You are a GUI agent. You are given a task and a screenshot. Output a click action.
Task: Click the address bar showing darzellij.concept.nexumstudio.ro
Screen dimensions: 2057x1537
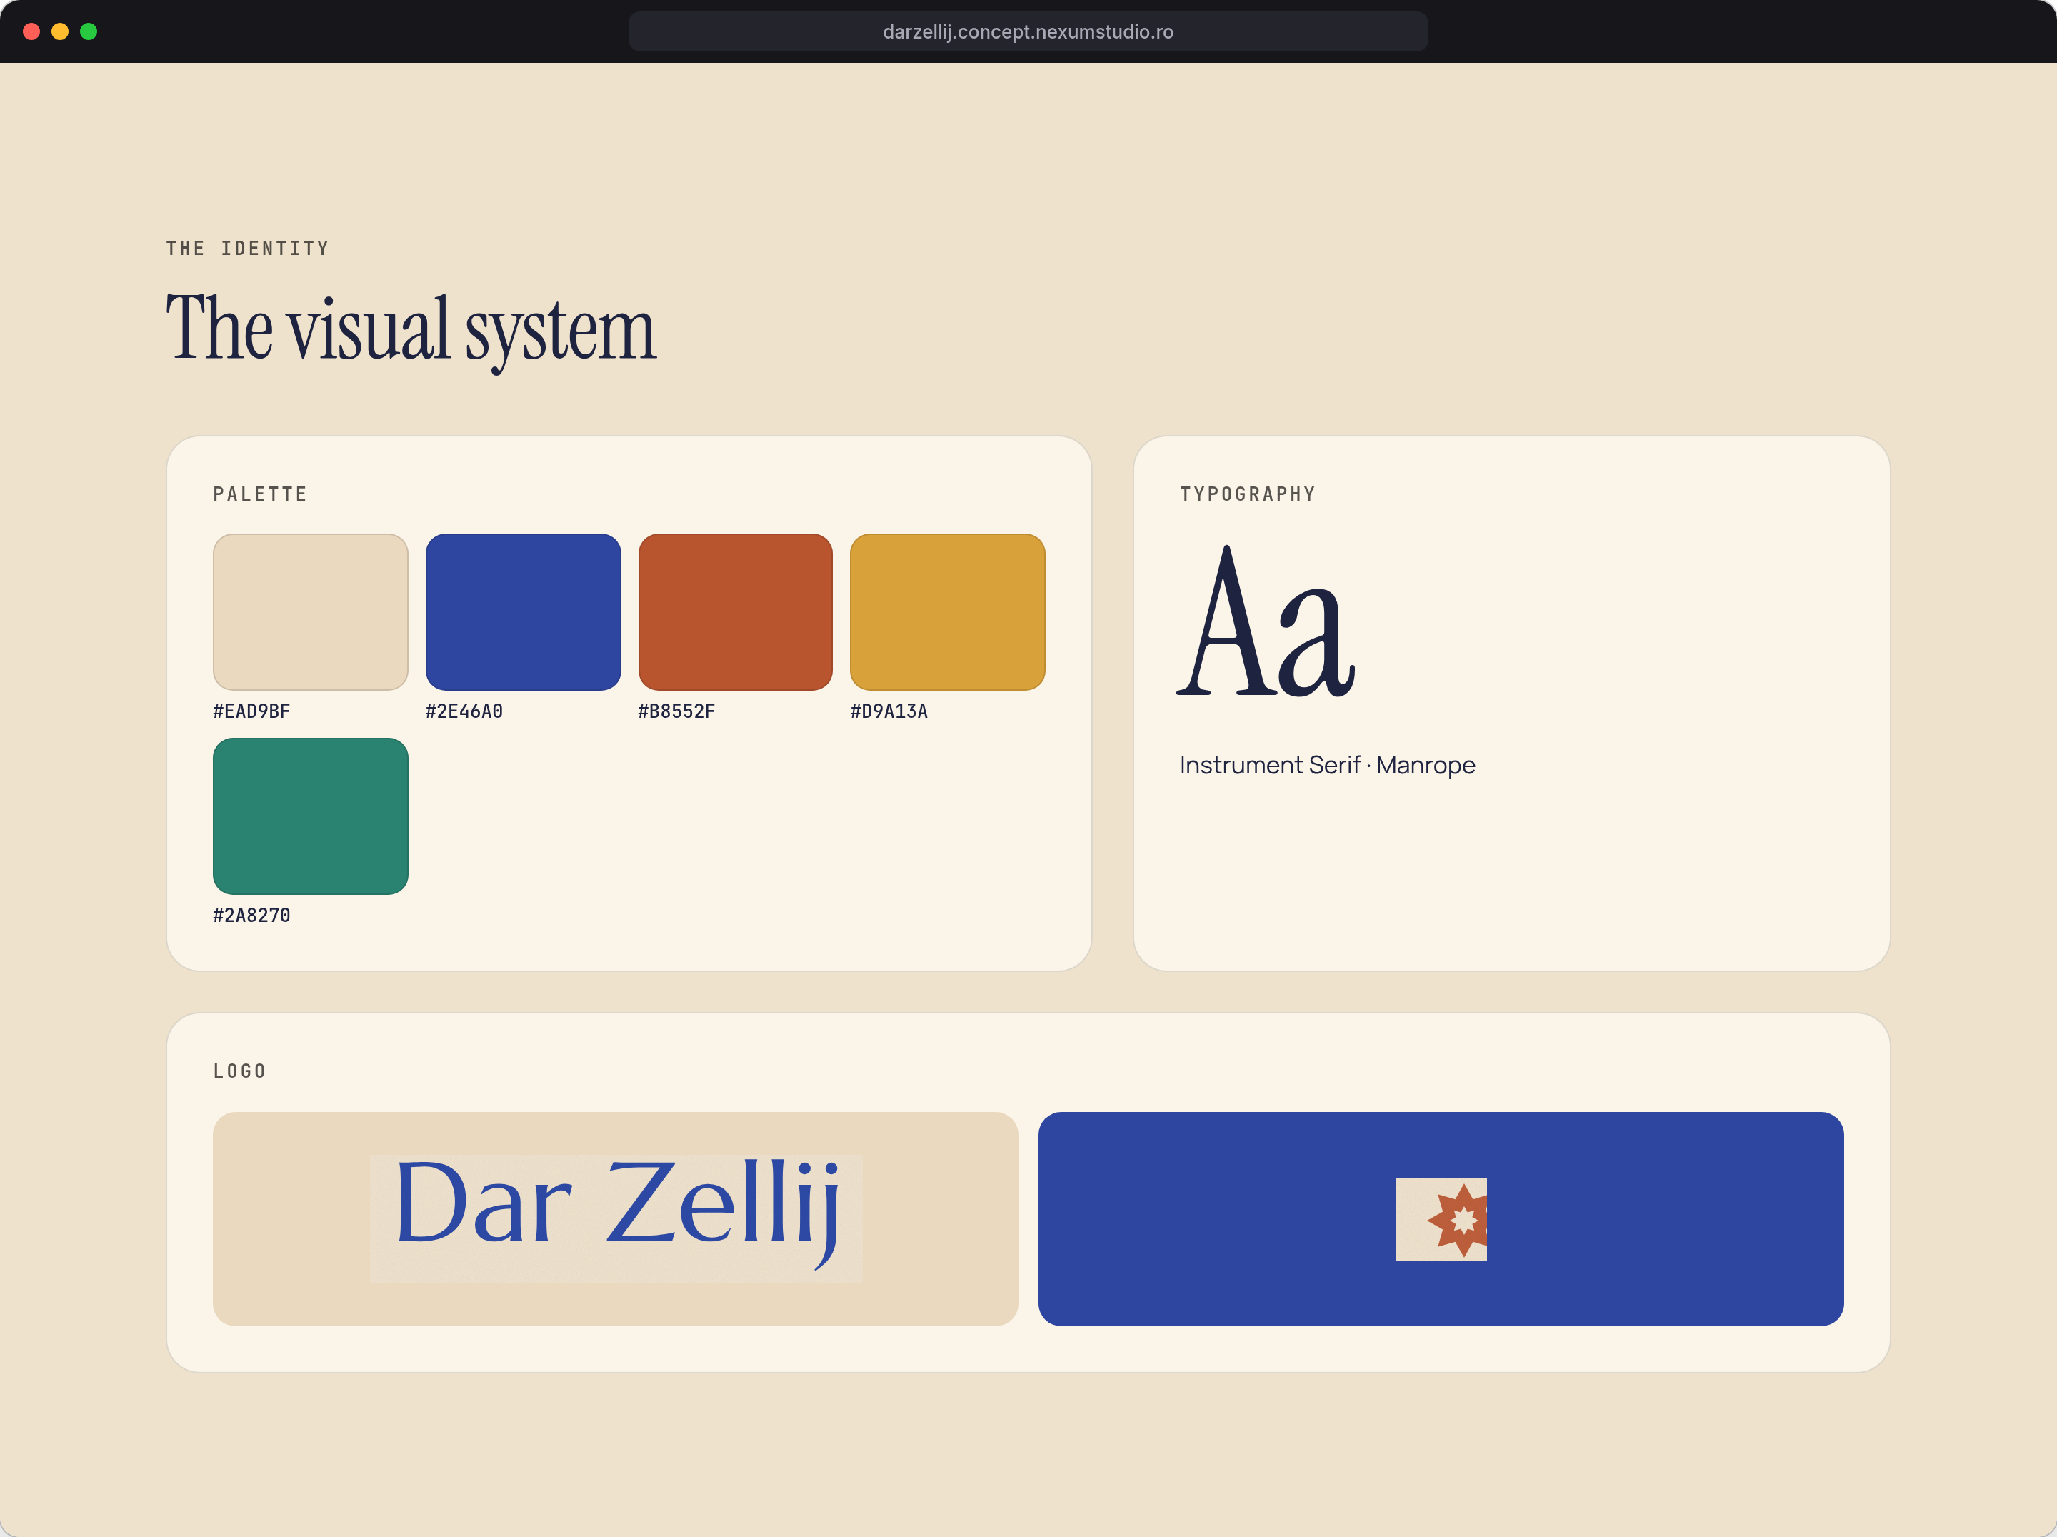1028,31
